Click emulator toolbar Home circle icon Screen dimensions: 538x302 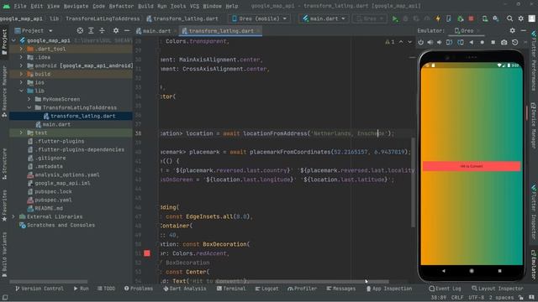point(482,42)
